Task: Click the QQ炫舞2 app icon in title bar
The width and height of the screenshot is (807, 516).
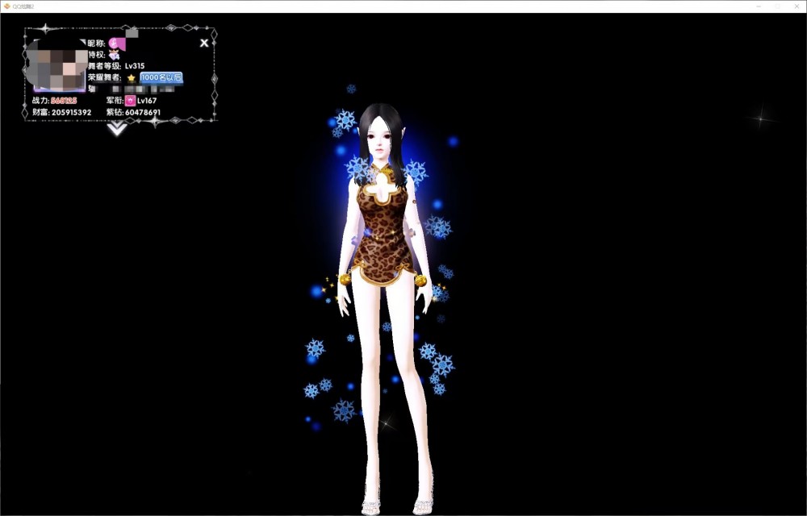Action: coord(6,6)
